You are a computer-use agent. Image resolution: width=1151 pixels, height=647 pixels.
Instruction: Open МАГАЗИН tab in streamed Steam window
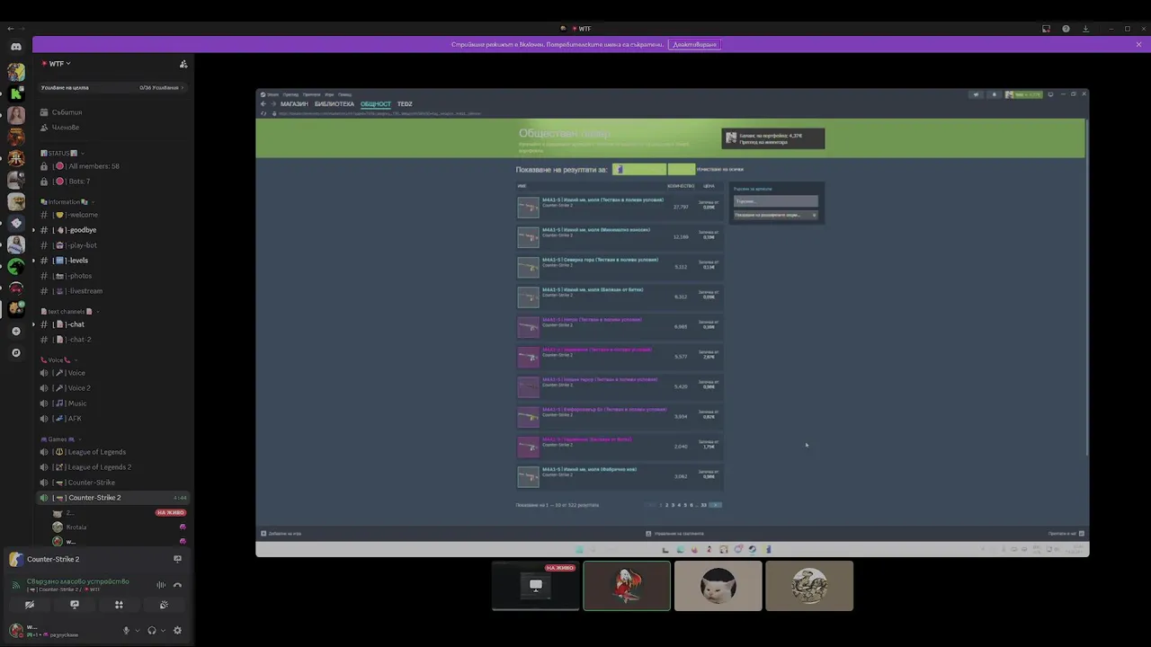(294, 104)
